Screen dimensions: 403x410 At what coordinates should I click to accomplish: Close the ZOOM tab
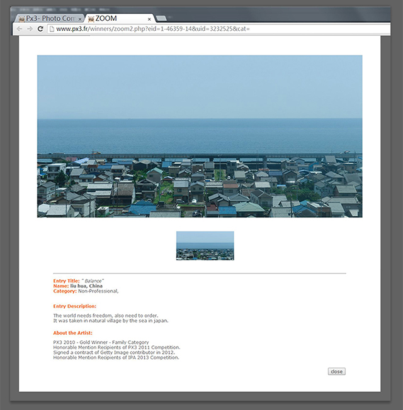coord(149,19)
